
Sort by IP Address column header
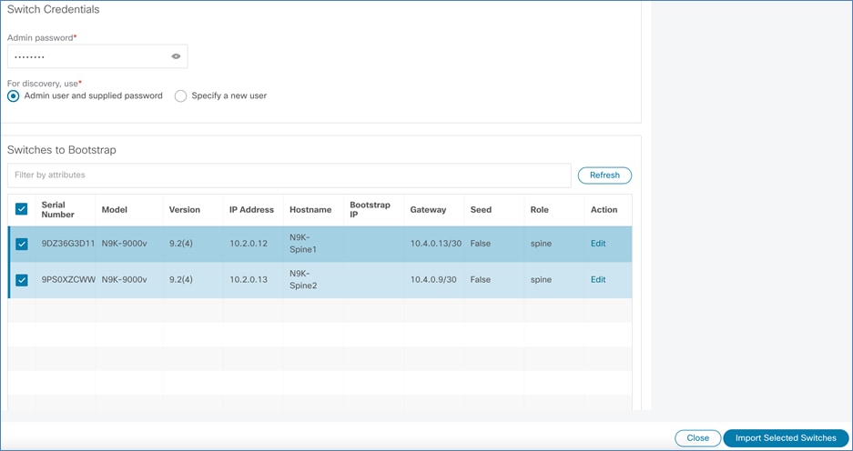(251, 210)
